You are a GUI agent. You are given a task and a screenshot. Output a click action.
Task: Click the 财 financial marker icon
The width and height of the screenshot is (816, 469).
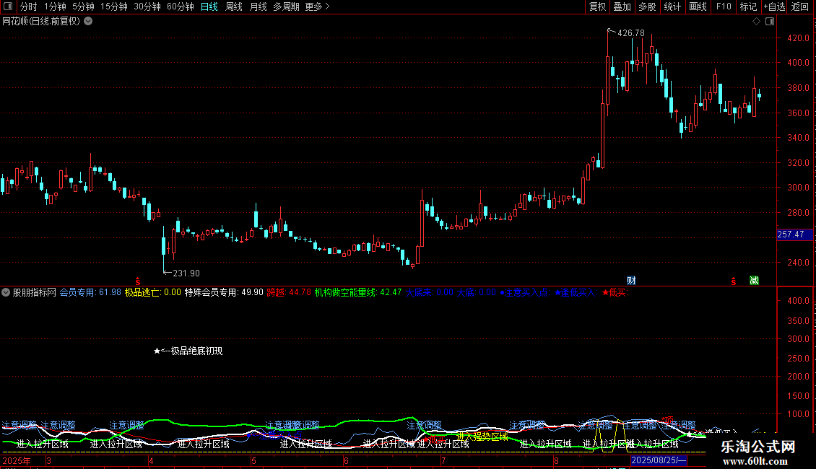[631, 281]
